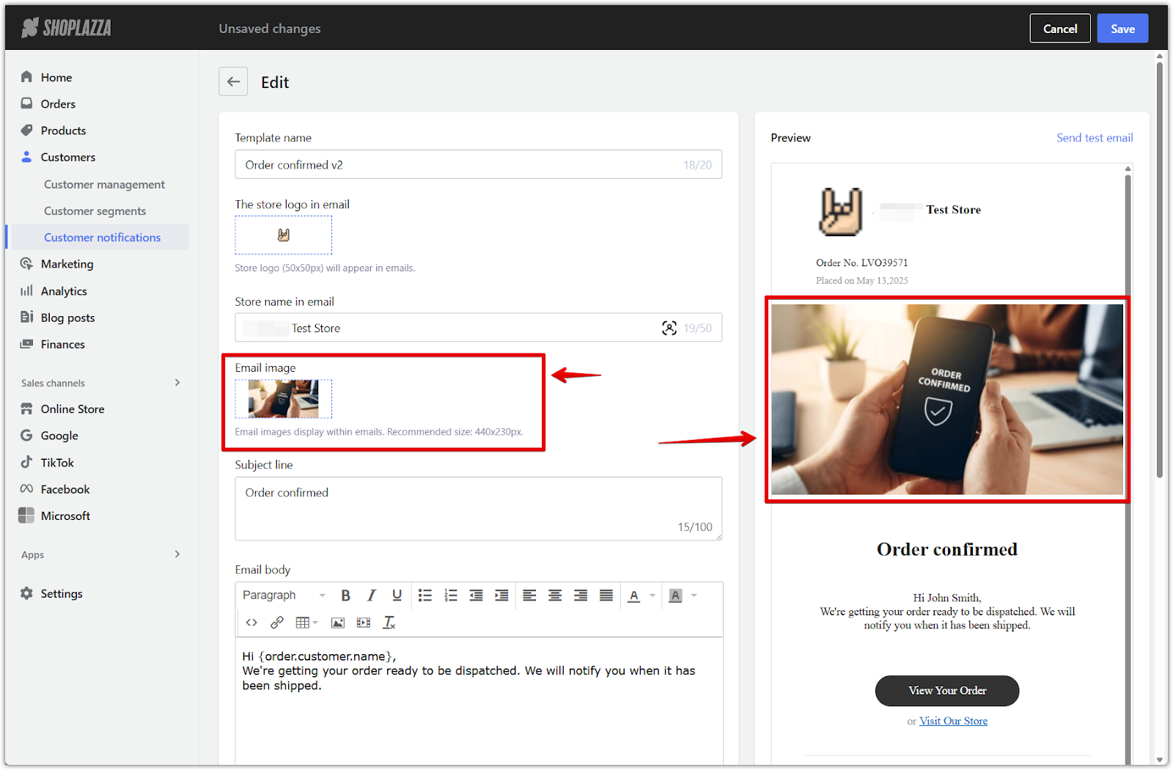Align text right
The height and width of the screenshot is (770, 1173).
pyautogui.click(x=581, y=595)
